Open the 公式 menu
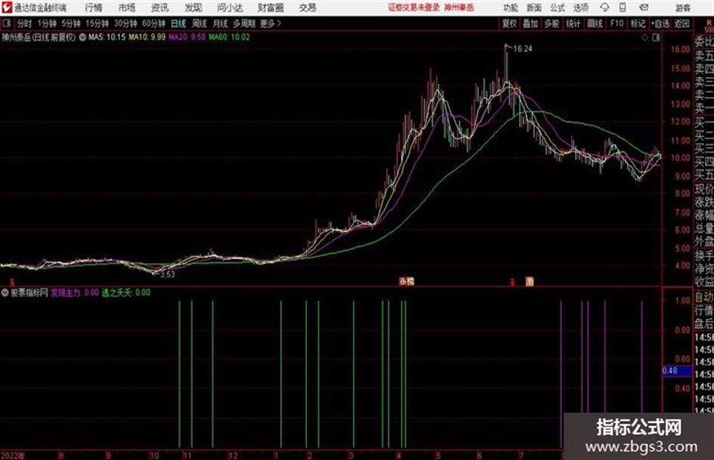Viewport: 714px width, 460px height. click(x=557, y=8)
